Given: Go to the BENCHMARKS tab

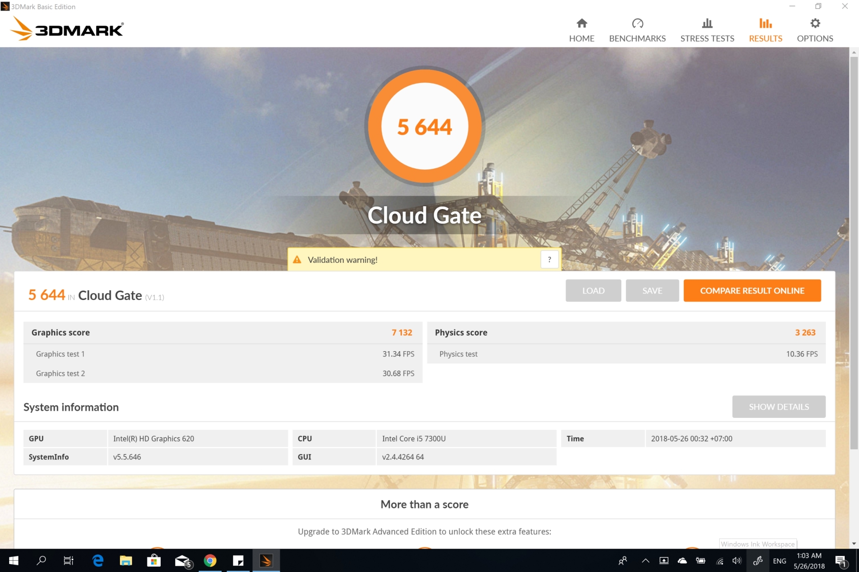Looking at the screenshot, I should 637,30.
